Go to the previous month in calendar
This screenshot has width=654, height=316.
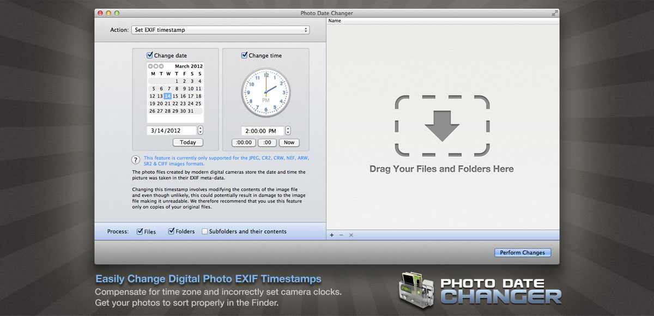pos(150,66)
